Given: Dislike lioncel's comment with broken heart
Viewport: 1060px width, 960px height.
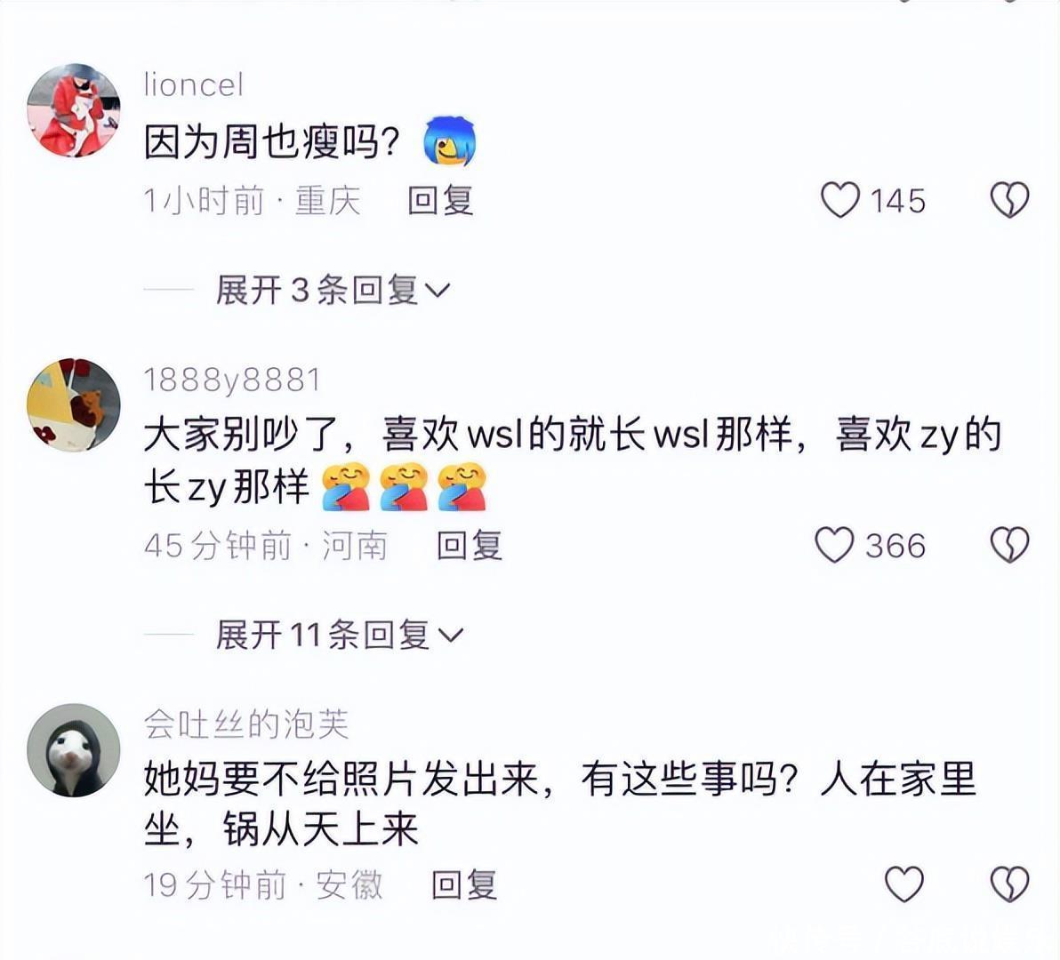Looking at the screenshot, I should tap(1010, 201).
